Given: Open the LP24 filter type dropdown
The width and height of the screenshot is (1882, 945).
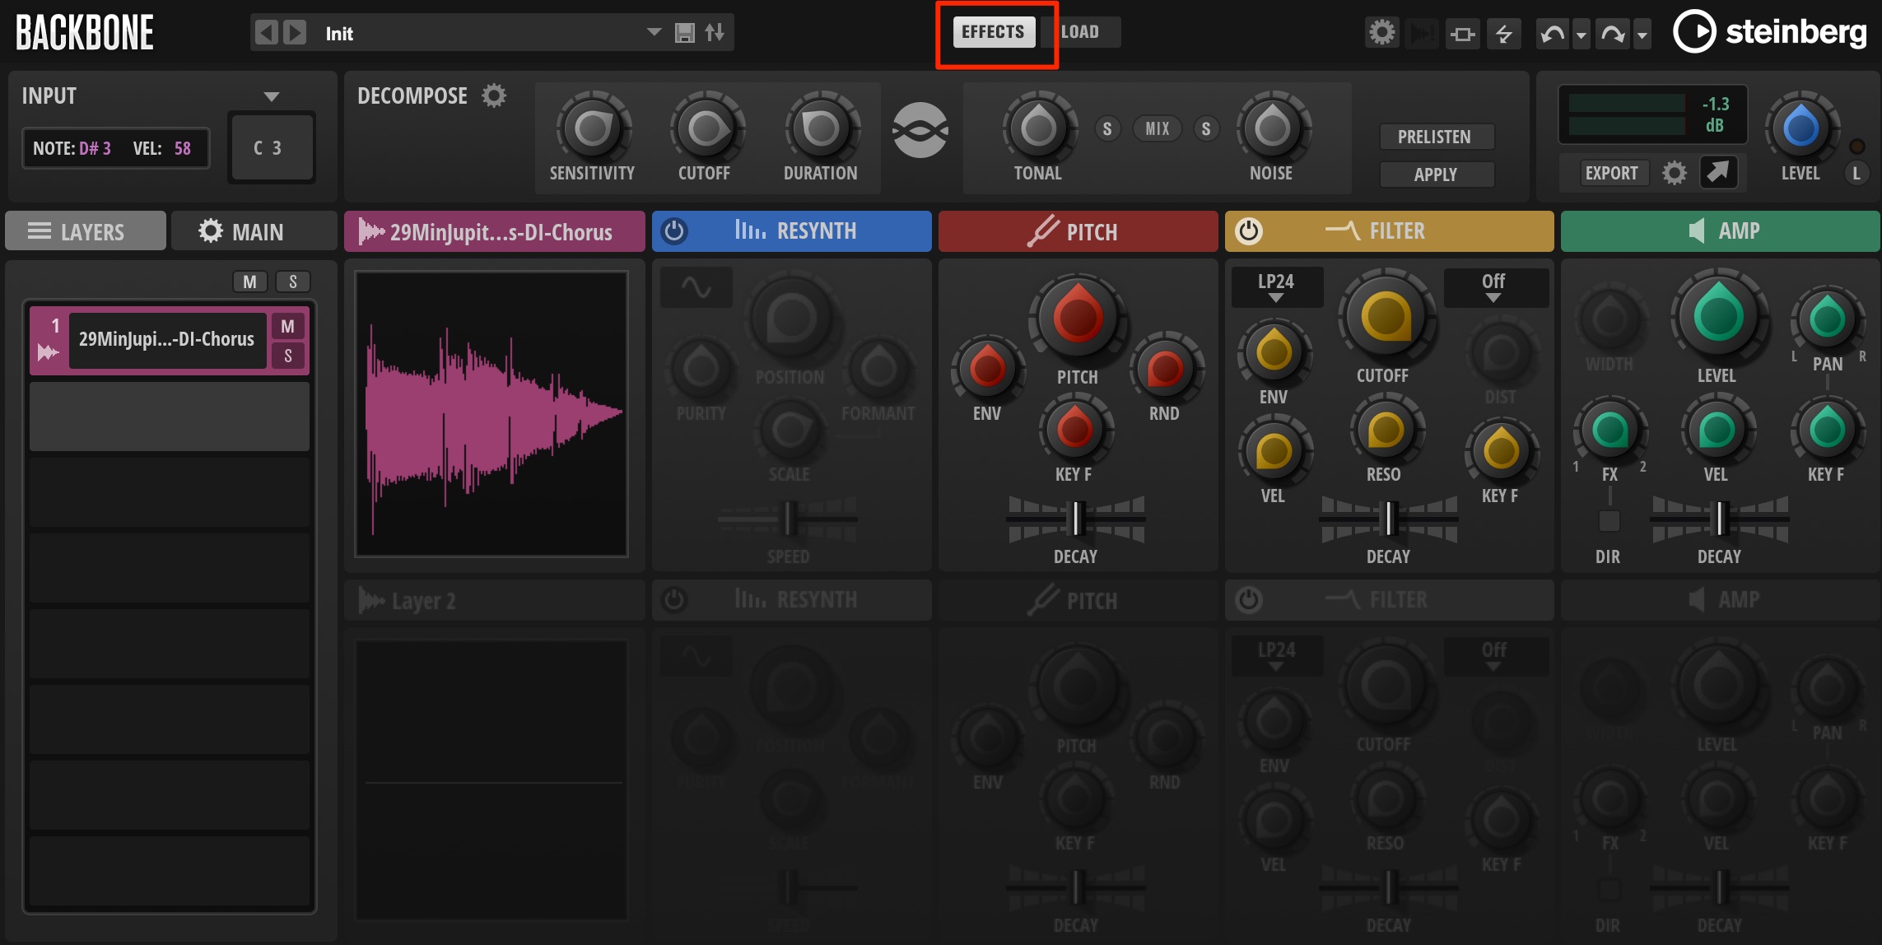Looking at the screenshot, I should pyautogui.click(x=1276, y=287).
